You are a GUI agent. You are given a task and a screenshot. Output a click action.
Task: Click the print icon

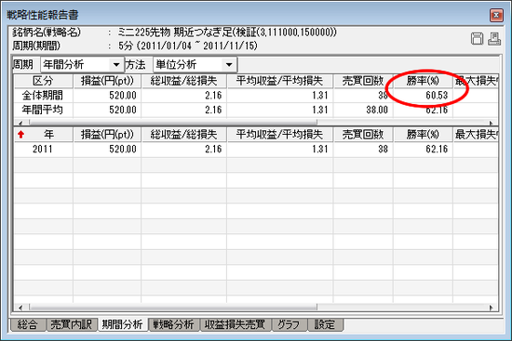[494, 39]
